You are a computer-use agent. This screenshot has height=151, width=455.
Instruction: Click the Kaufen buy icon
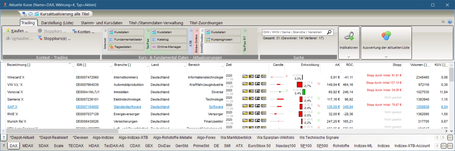(x=8, y=31)
